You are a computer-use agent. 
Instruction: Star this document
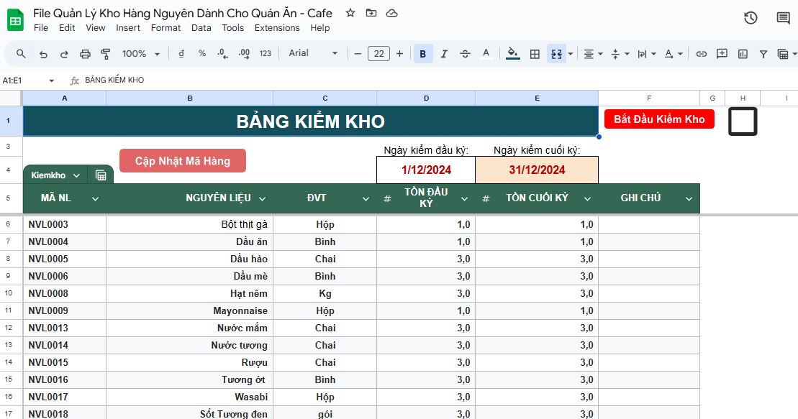pyautogui.click(x=350, y=13)
